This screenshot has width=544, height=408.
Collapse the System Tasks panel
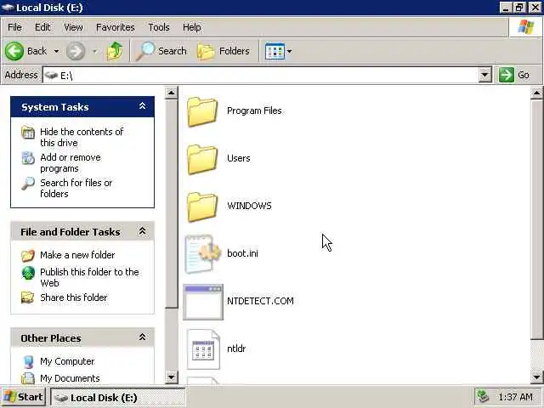click(x=142, y=106)
